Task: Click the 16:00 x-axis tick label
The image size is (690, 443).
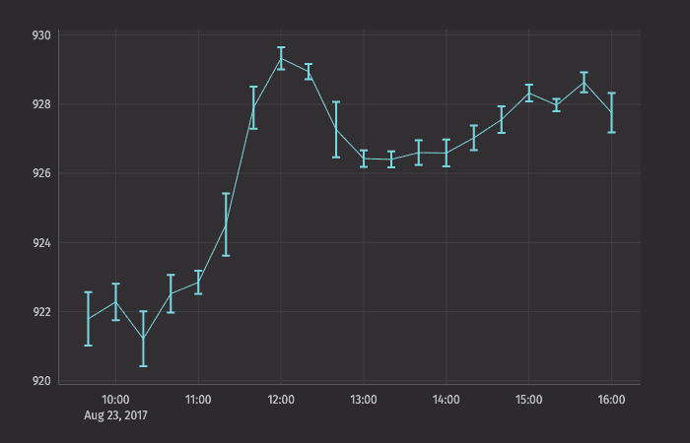Action: click(612, 400)
